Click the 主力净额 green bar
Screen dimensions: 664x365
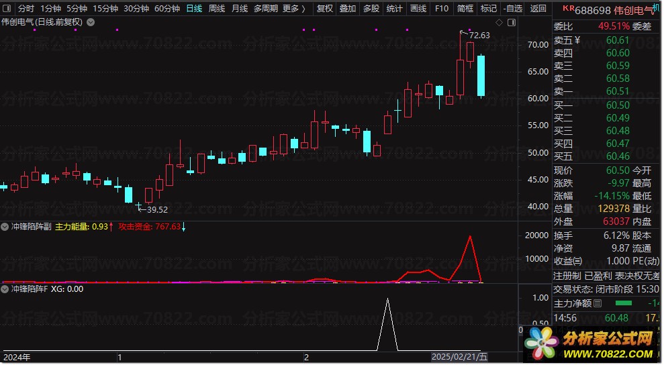pyautogui.click(x=623, y=303)
